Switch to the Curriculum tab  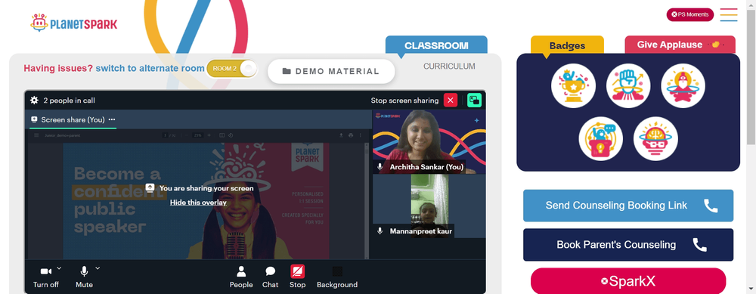tap(449, 67)
